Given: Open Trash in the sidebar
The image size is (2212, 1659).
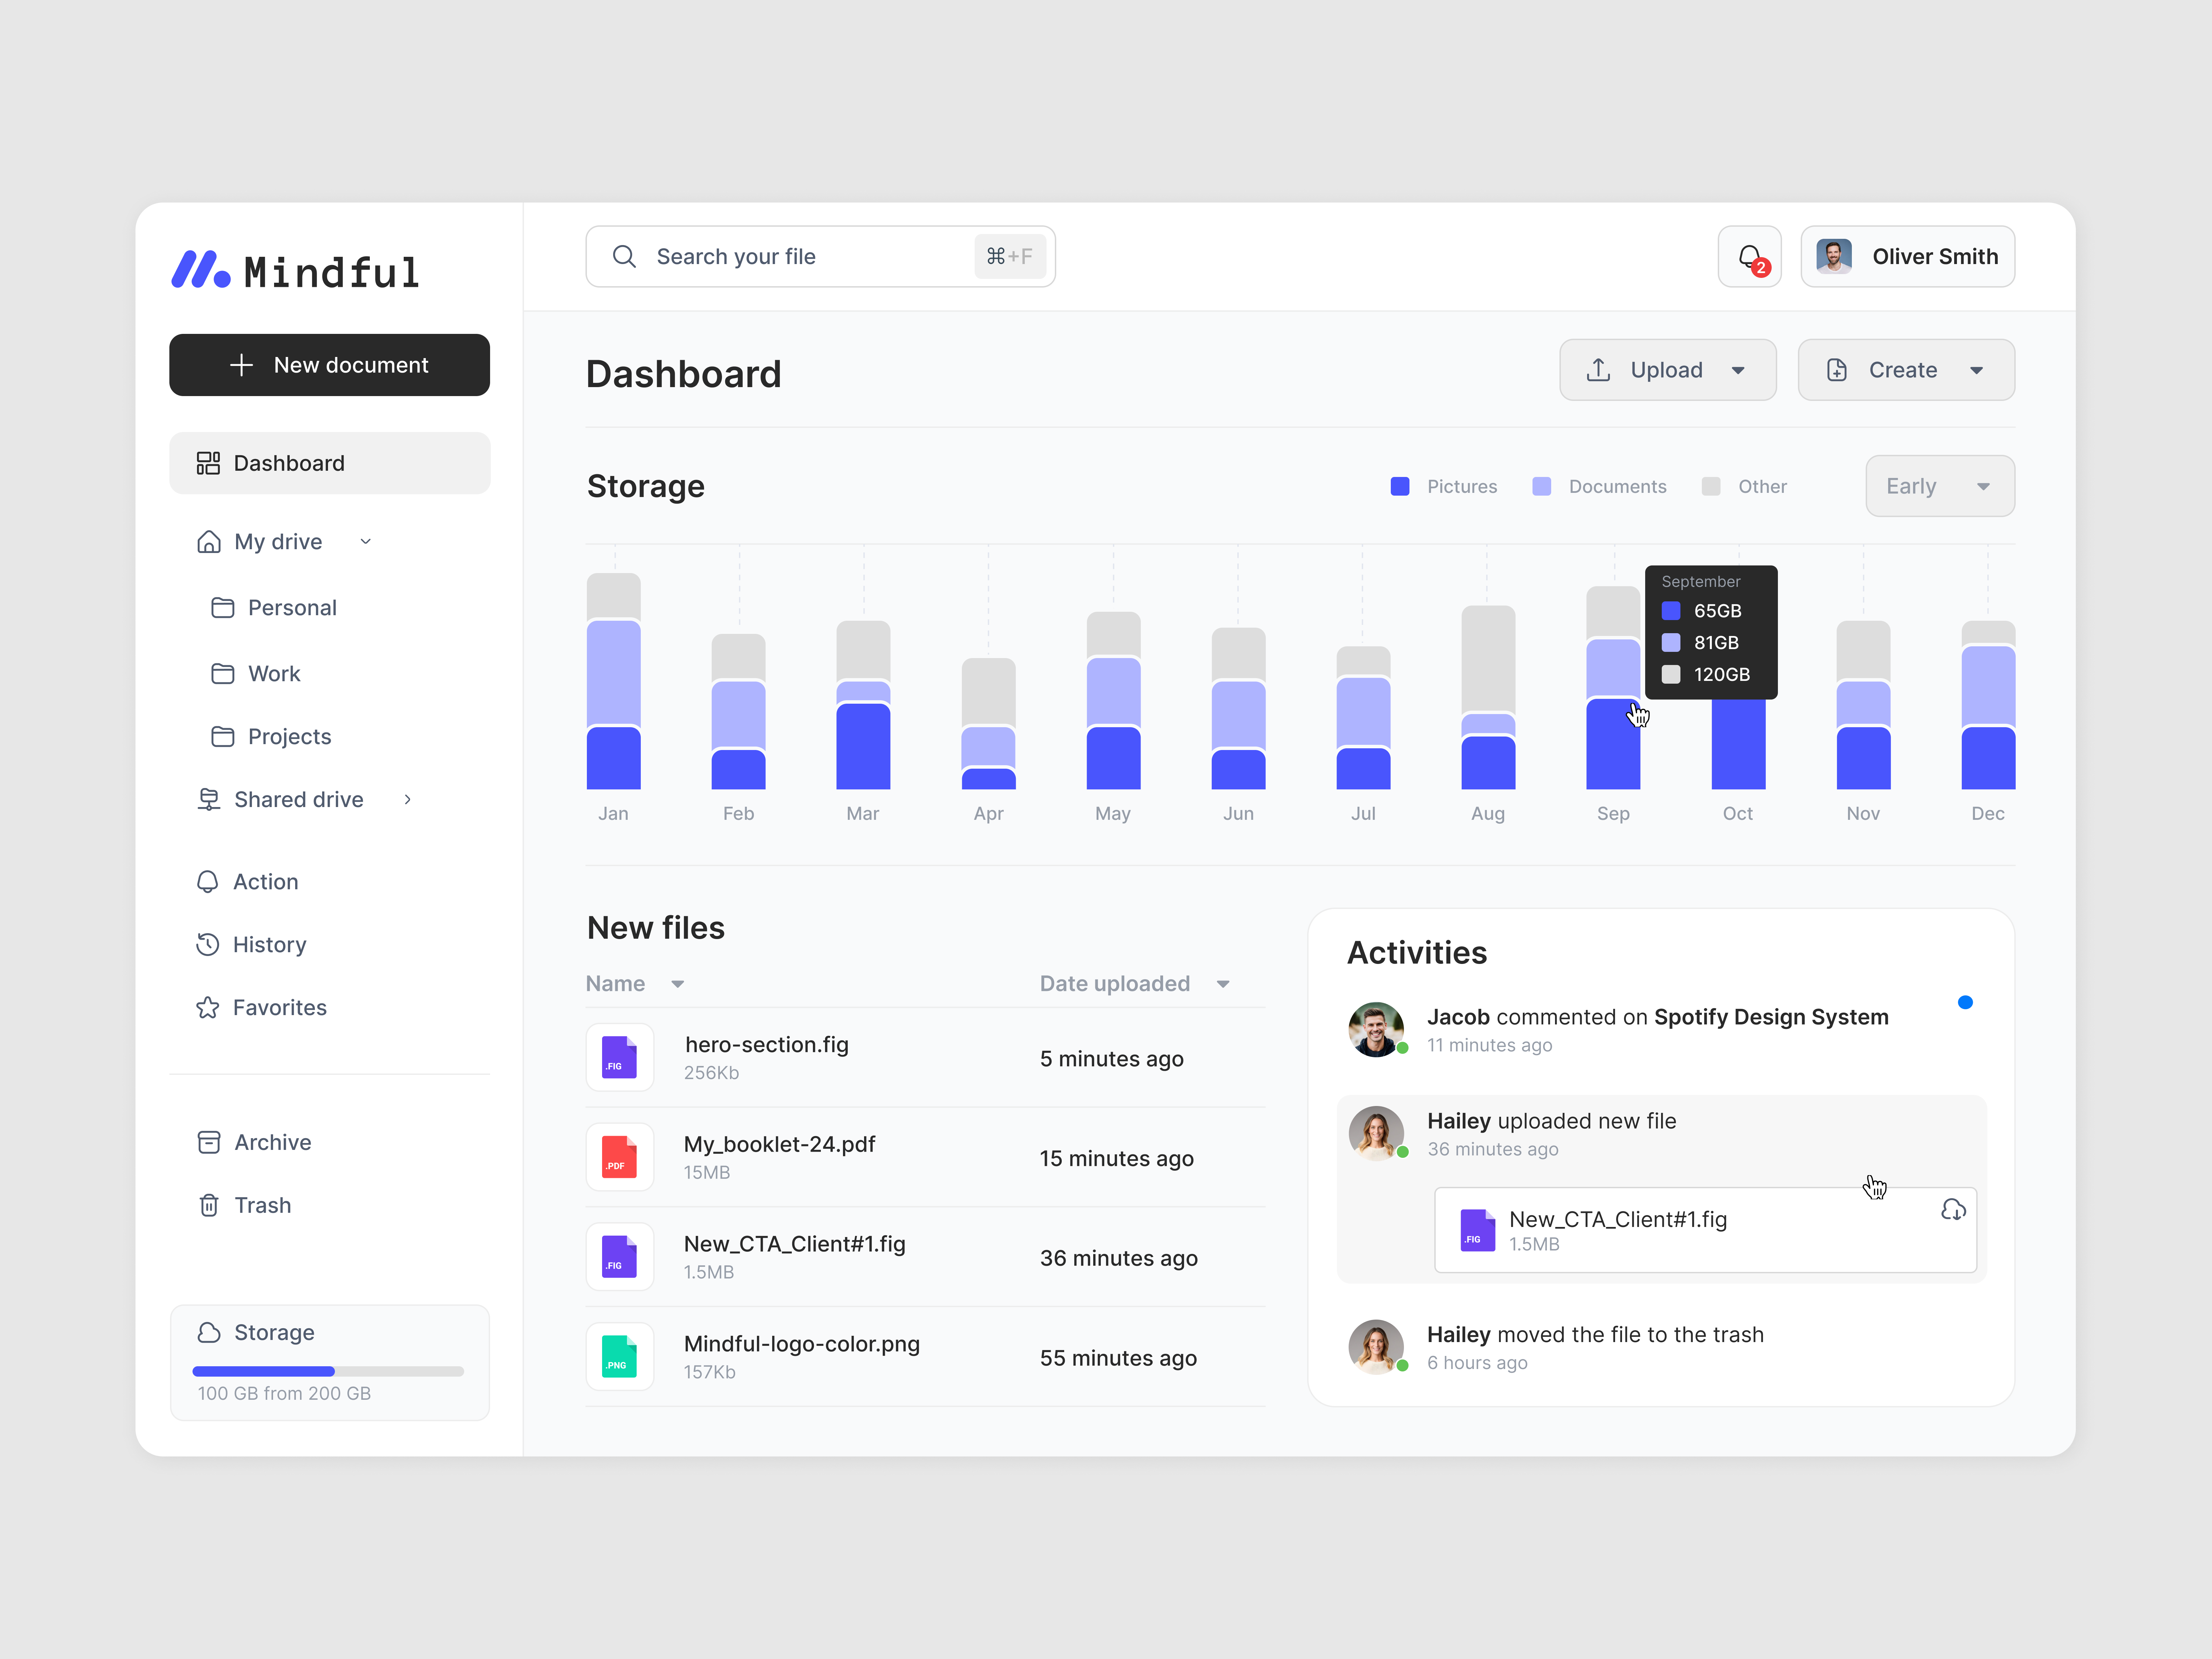Looking at the screenshot, I should 245,1205.
